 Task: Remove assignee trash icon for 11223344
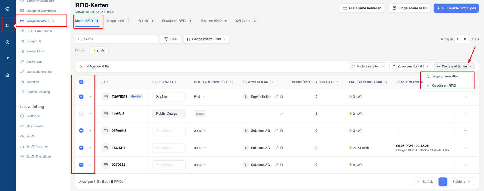(281, 148)
